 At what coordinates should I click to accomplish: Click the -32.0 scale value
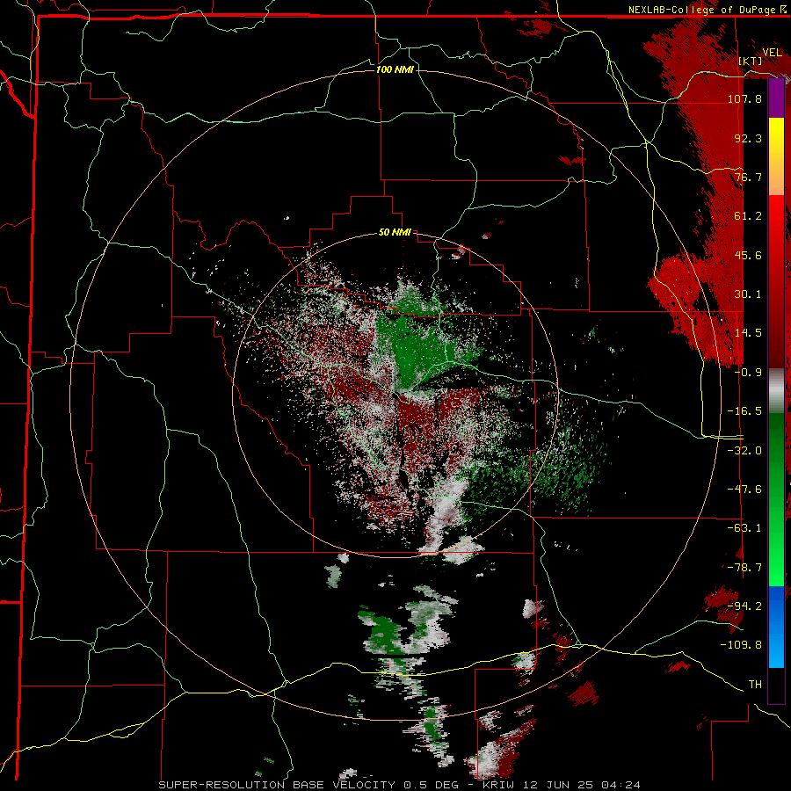[x=744, y=451]
